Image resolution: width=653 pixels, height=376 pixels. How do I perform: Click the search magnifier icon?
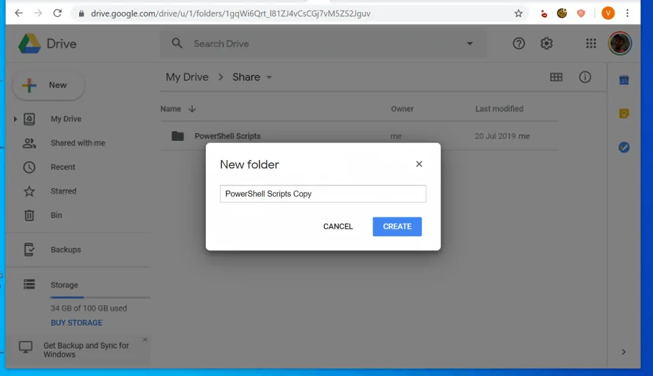177,43
